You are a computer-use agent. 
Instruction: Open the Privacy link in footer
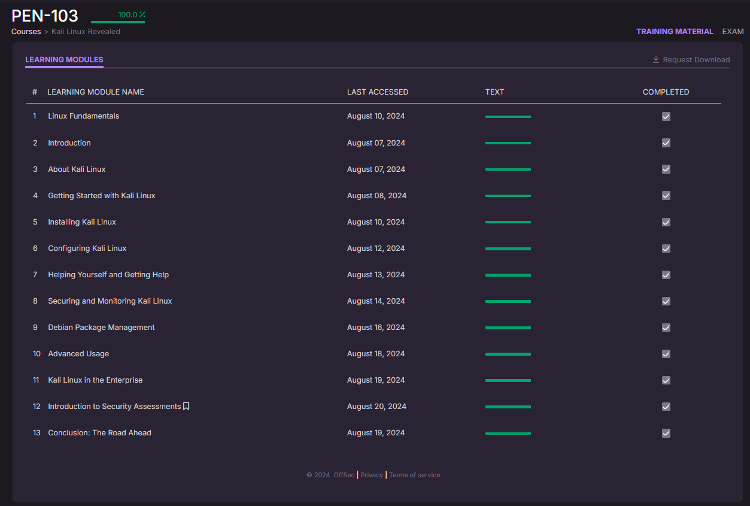(372, 475)
